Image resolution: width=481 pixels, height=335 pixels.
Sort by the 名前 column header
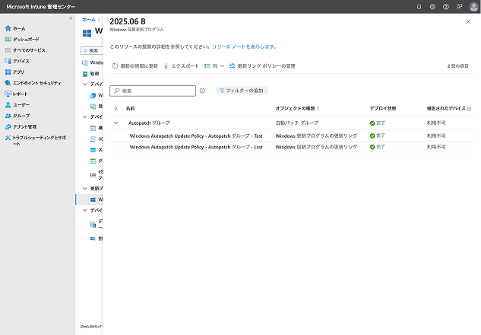(x=130, y=108)
